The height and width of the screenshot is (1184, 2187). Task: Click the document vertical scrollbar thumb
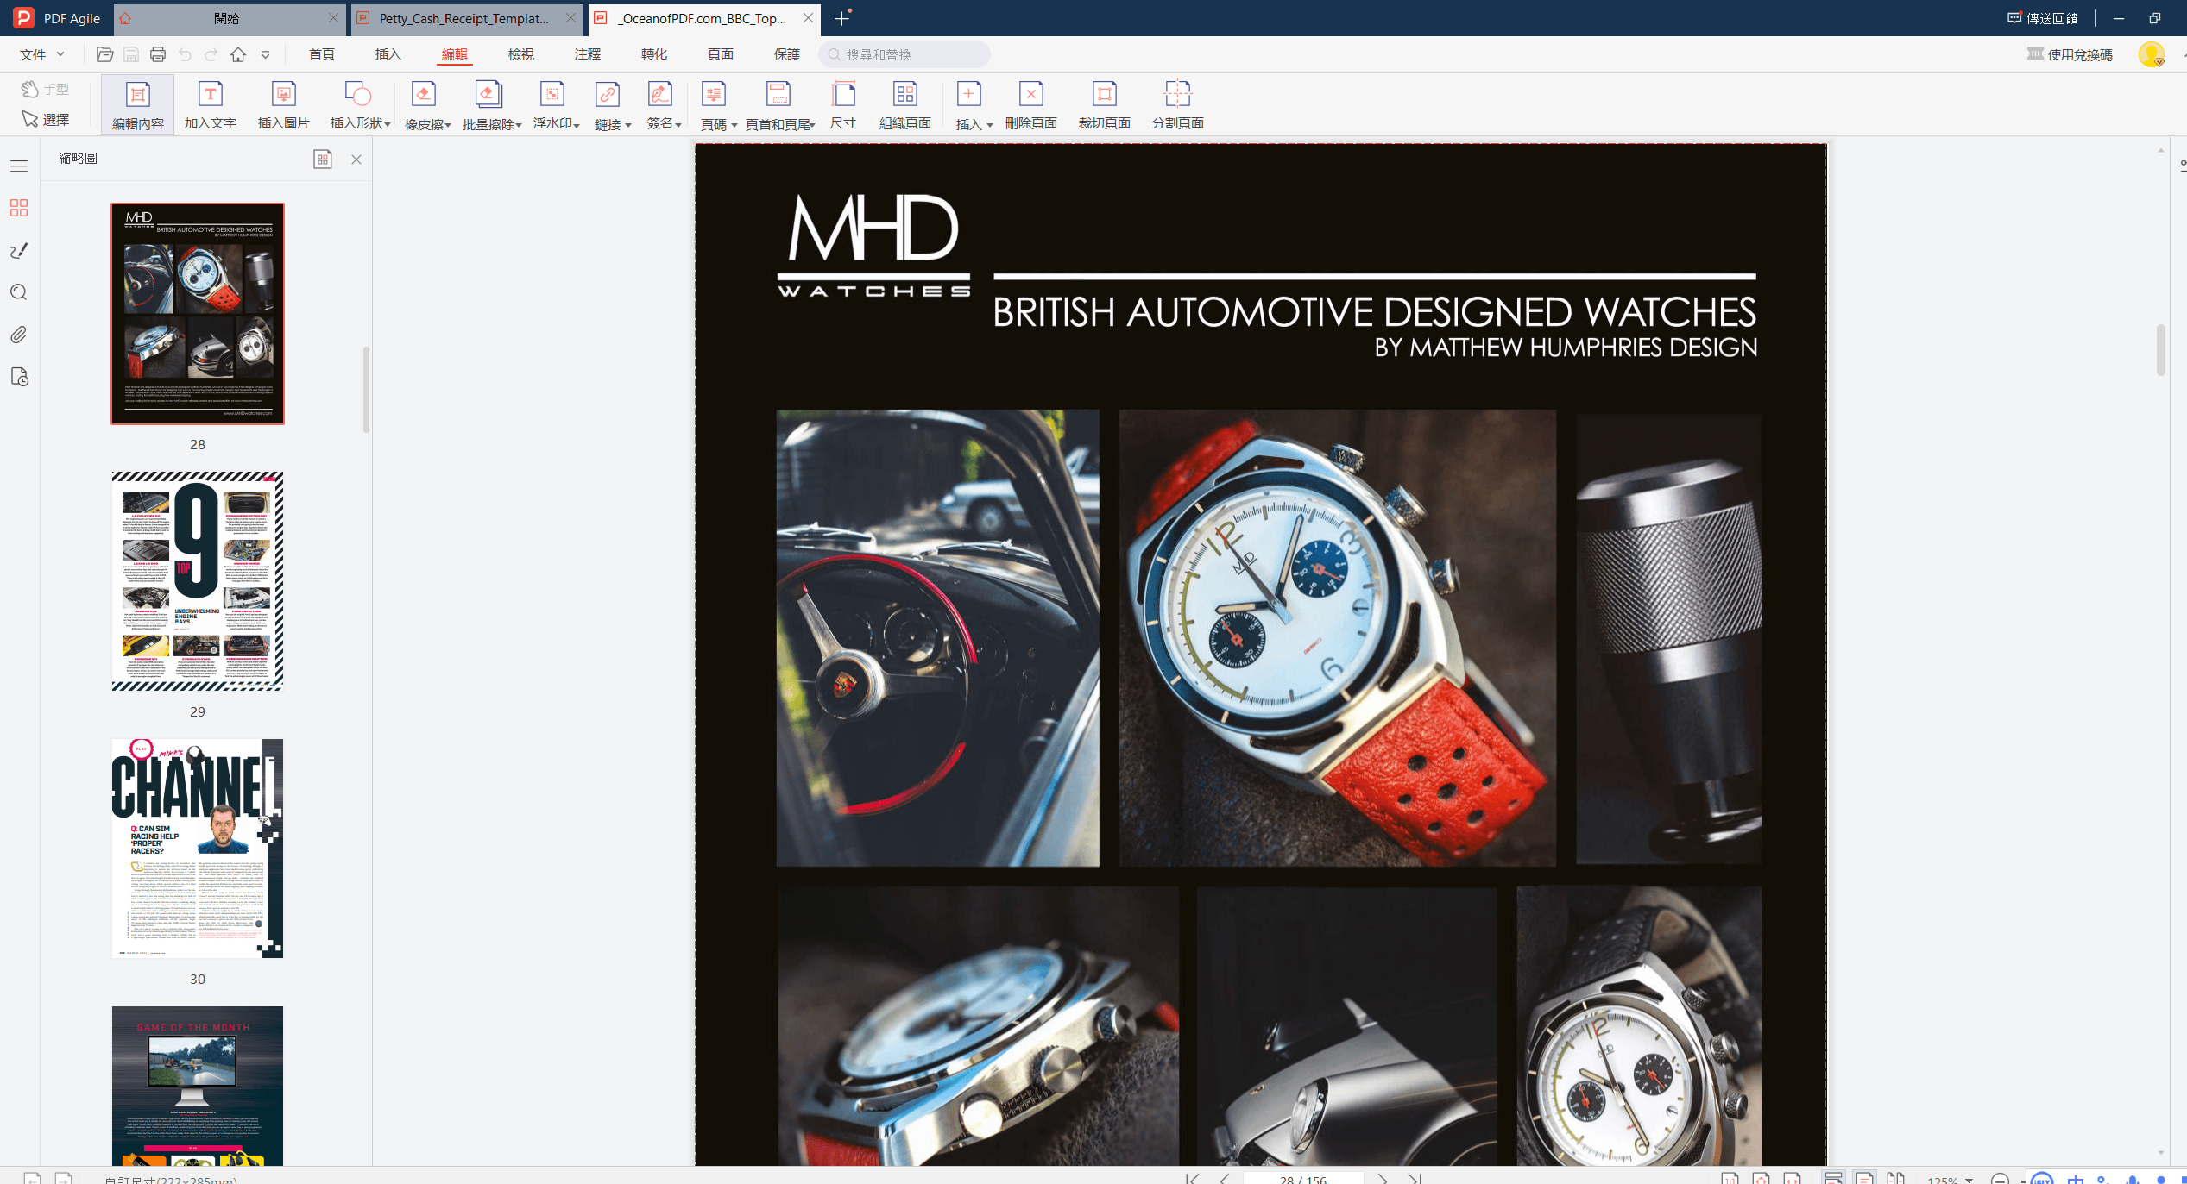2161,350
